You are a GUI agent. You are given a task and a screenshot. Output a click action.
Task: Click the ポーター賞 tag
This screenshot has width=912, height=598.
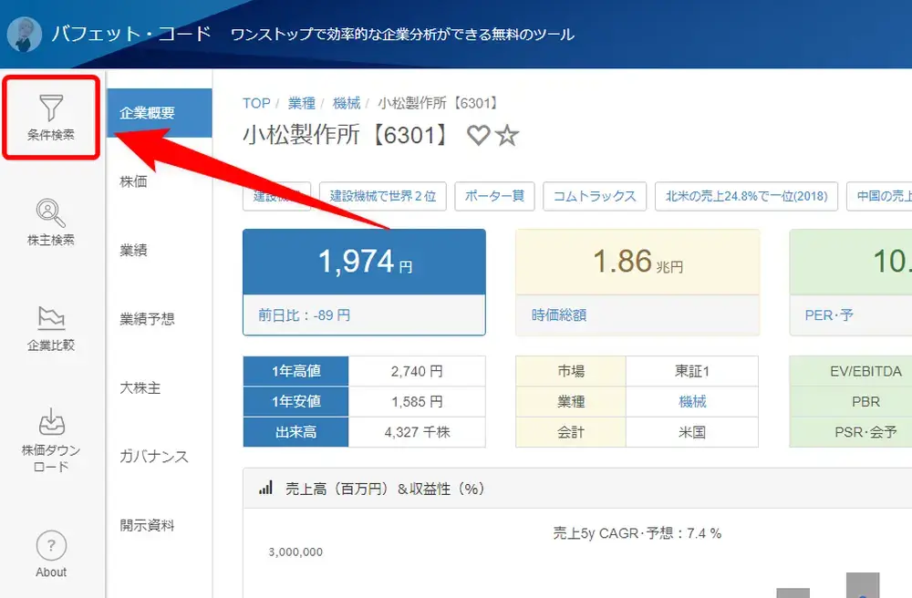pos(494,196)
